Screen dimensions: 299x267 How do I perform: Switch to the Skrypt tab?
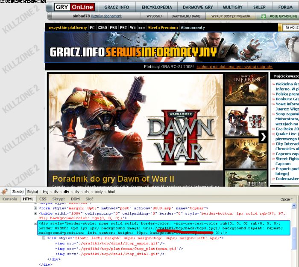[x=59, y=199]
